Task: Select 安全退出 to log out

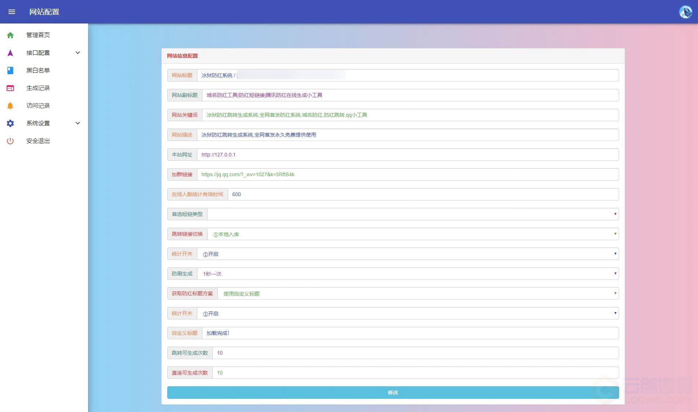Action: point(44,141)
